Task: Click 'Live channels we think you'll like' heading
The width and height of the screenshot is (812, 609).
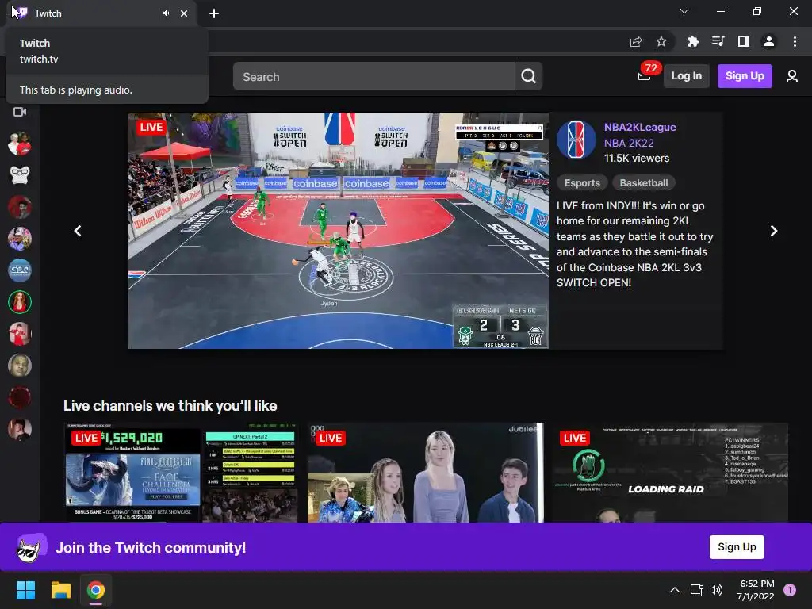Action: (170, 405)
